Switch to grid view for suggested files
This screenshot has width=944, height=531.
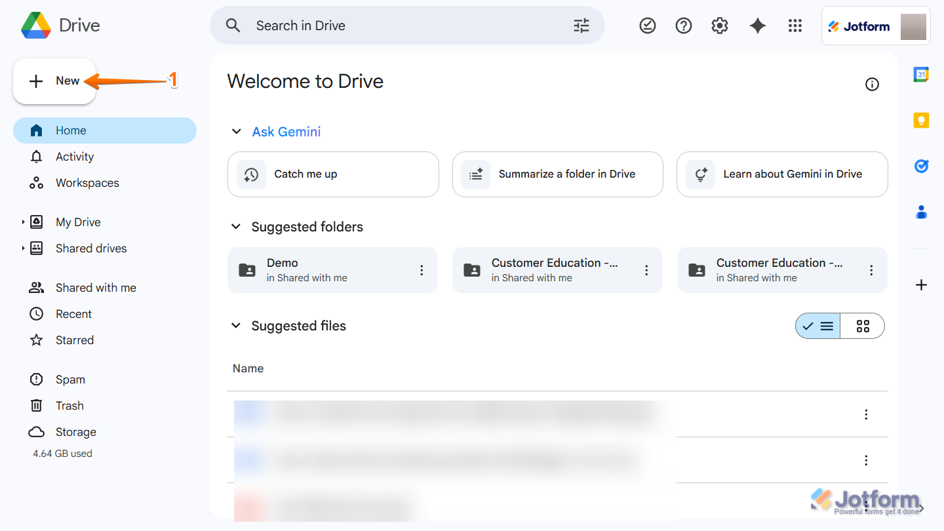pos(862,325)
